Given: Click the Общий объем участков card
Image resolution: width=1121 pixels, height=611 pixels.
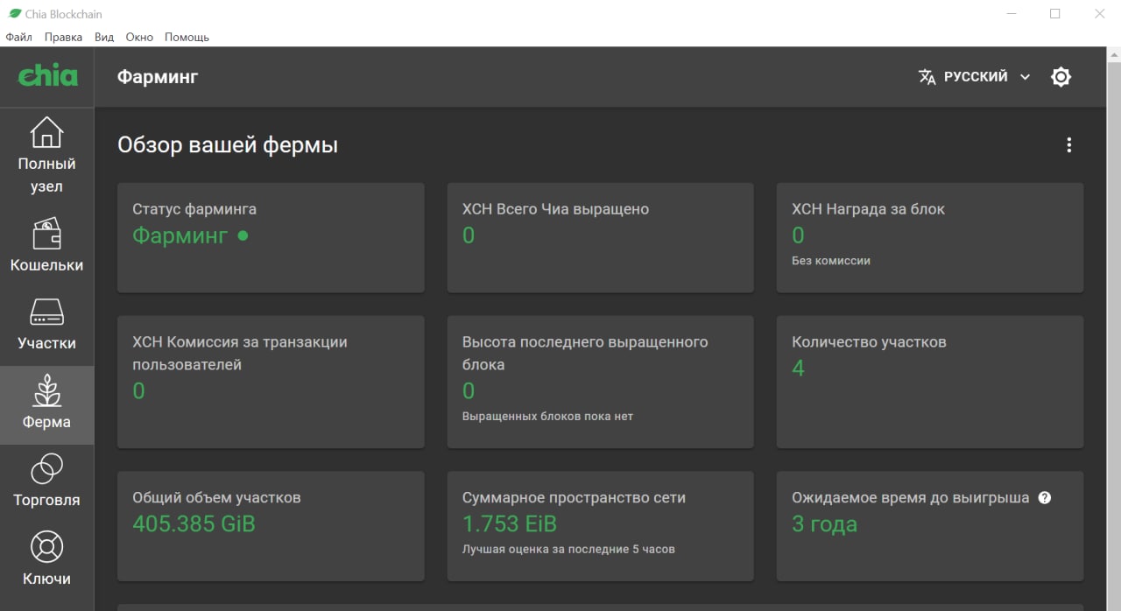Looking at the screenshot, I should 271,526.
